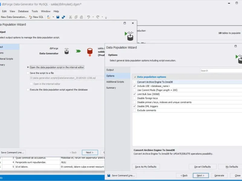Toggle Include USE <database_name> checkbox

(x=135, y=86)
